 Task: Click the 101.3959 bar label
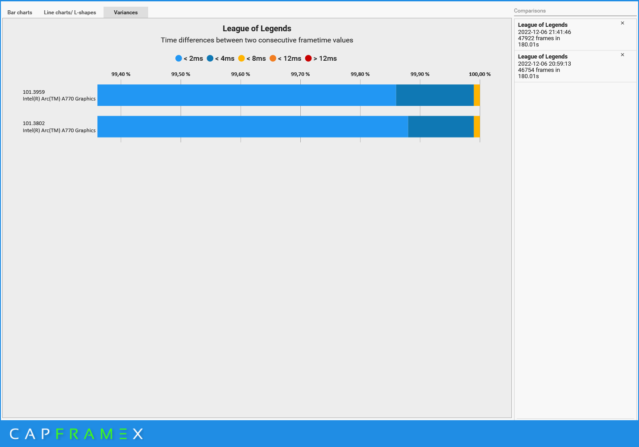point(59,96)
